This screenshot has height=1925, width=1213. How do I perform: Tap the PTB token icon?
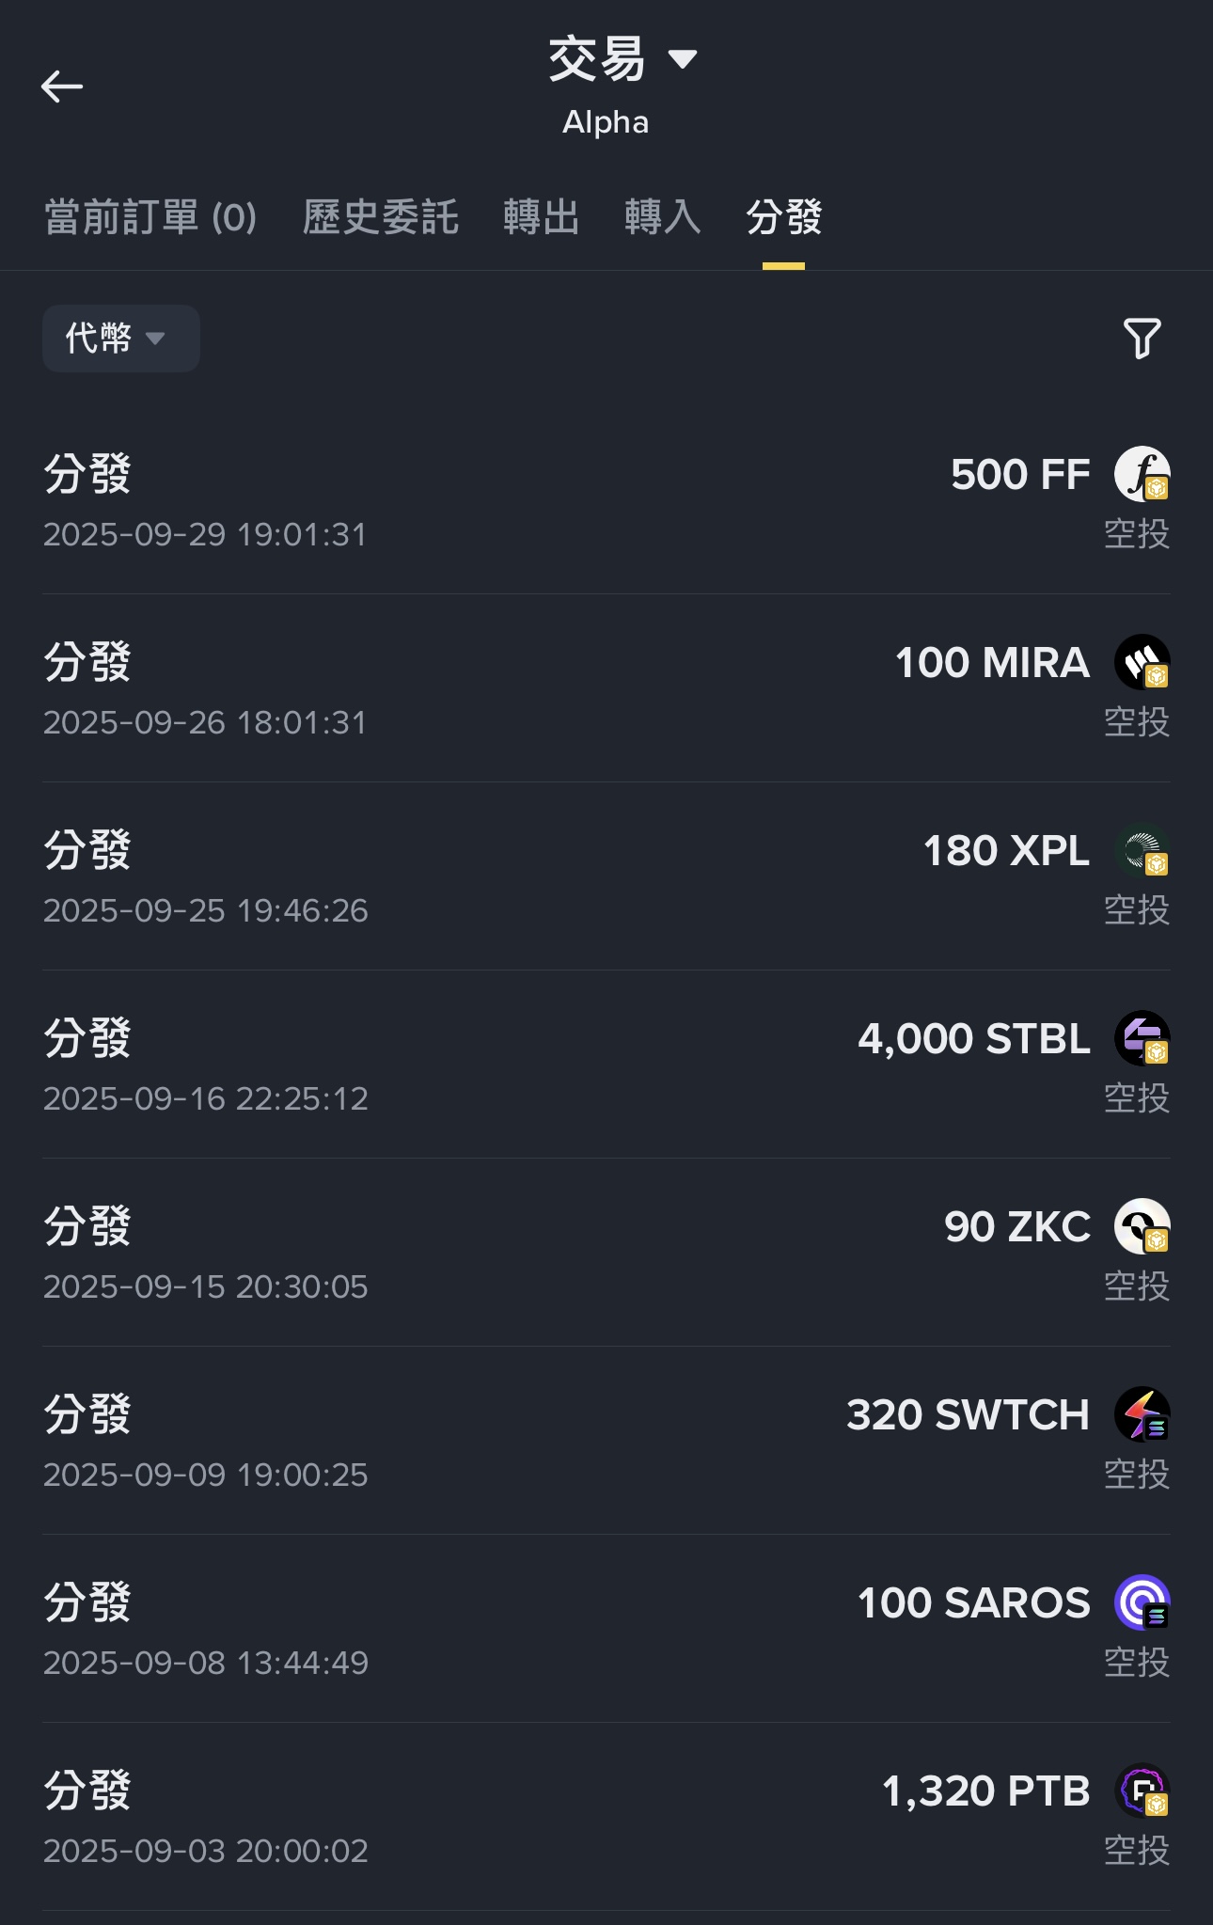1142,1791
